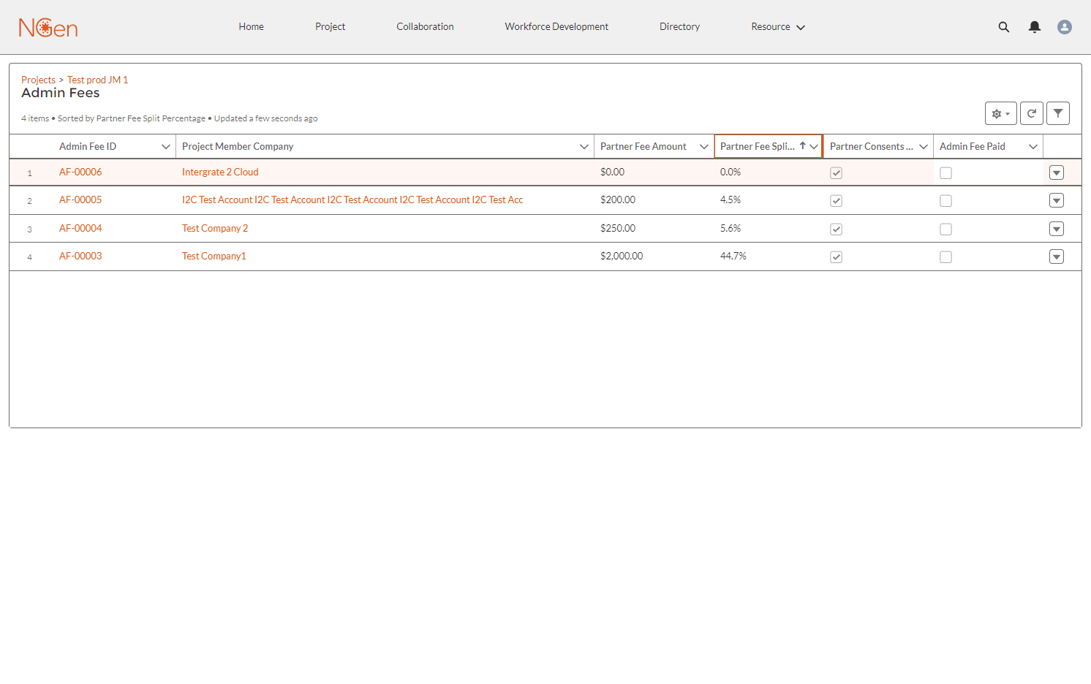Expand the Resource nav menu
The height and width of the screenshot is (684, 1091).
[x=778, y=27]
